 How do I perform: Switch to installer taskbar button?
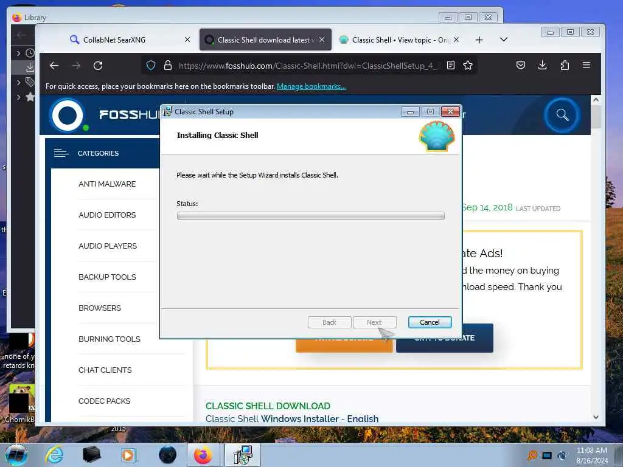[243, 455]
